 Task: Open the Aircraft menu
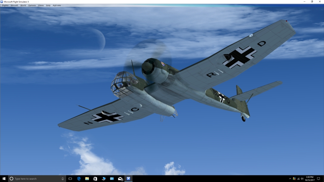point(14,5)
